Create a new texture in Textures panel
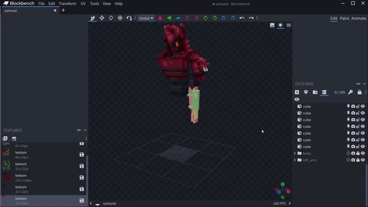 point(14,139)
